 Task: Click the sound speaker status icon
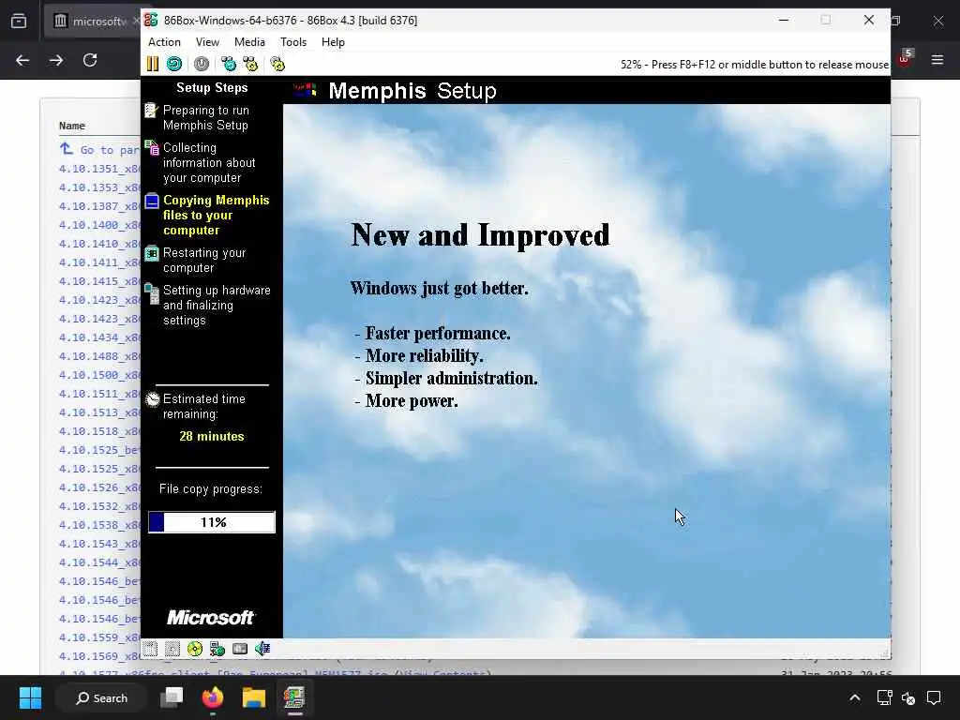262,649
